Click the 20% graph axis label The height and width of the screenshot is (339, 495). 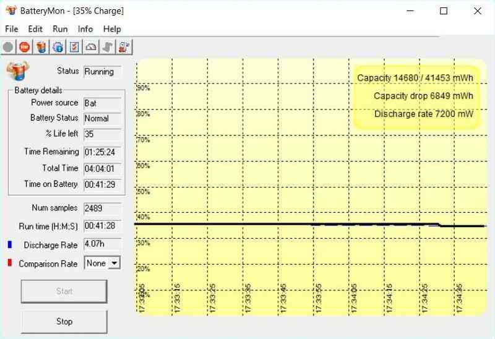(144, 269)
